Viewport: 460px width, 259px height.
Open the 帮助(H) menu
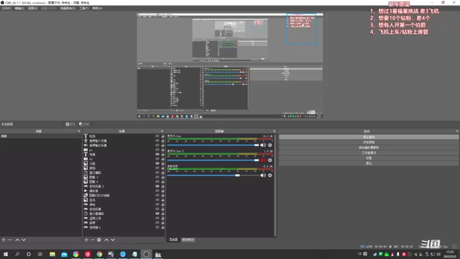[97, 9]
